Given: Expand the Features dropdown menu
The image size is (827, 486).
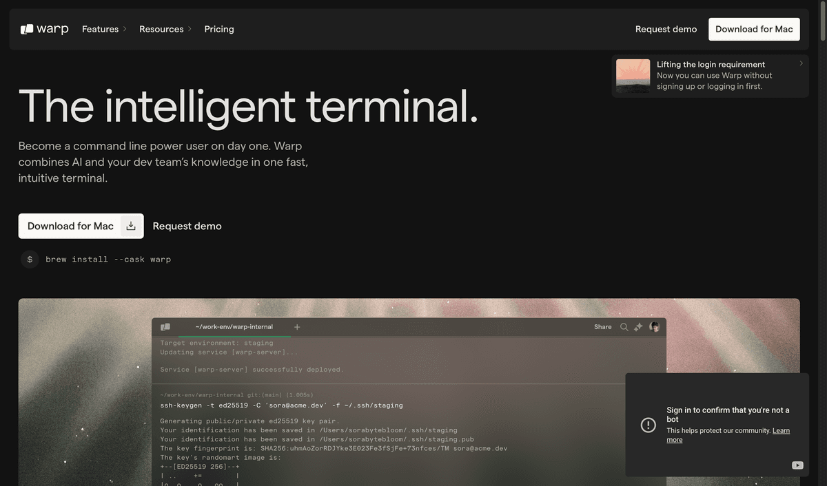Looking at the screenshot, I should click(104, 29).
